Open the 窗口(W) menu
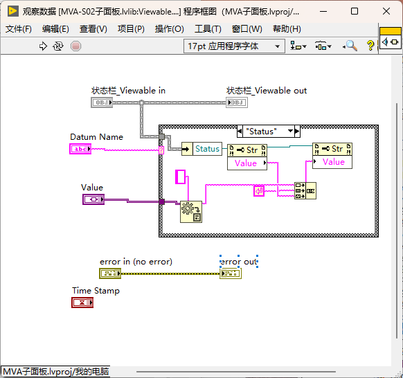 point(247,29)
